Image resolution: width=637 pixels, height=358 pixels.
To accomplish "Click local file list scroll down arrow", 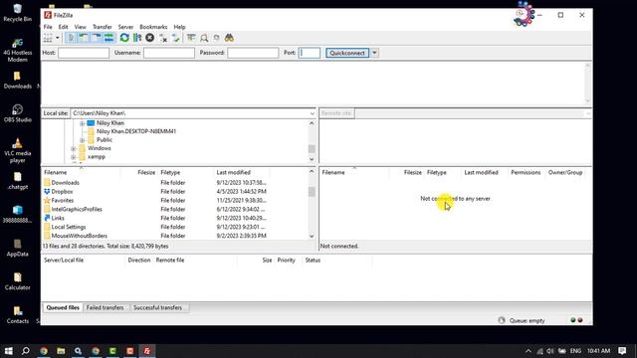I will pyautogui.click(x=312, y=236).
